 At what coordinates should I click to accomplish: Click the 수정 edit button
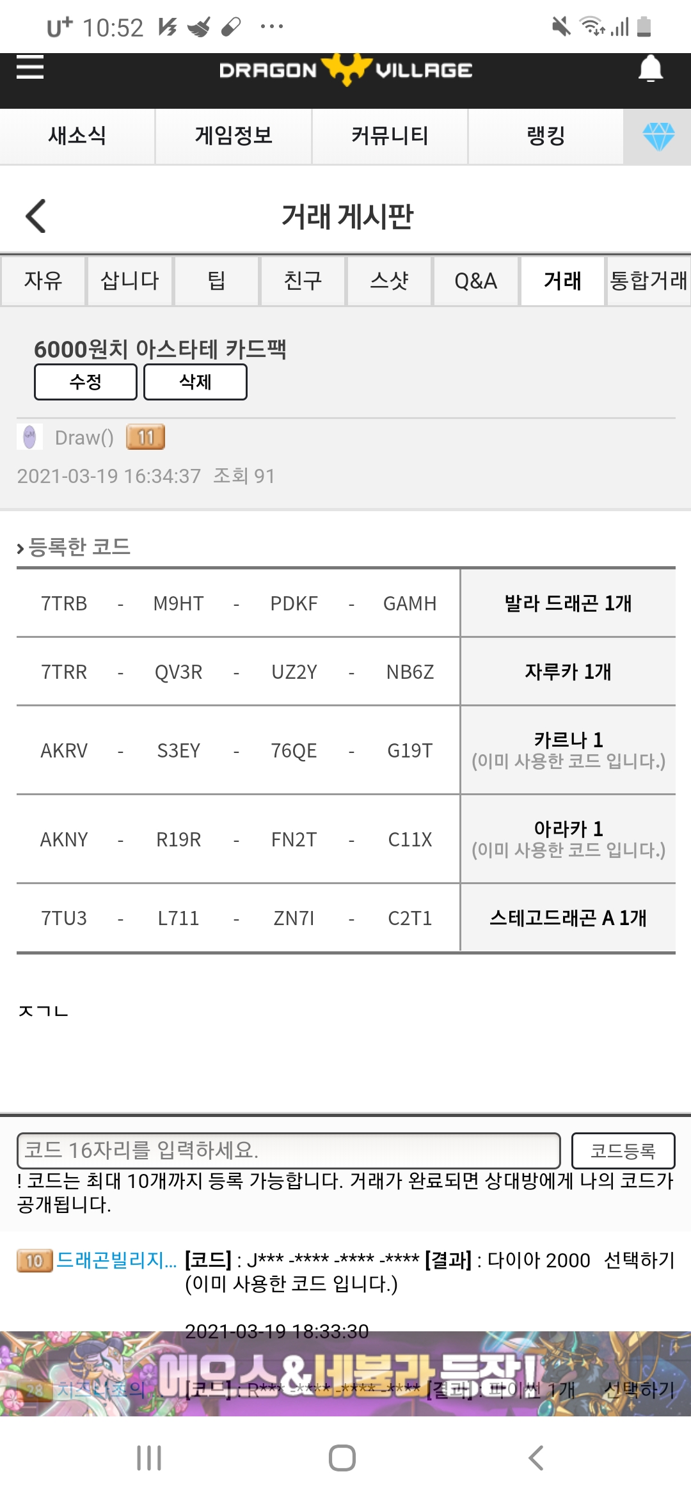tap(86, 382)
